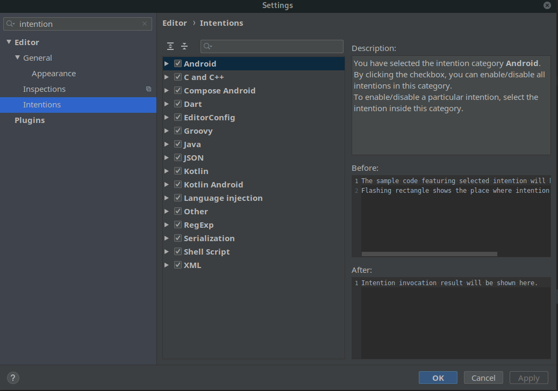Expand the Groovy category arrow

click(167, 131)
